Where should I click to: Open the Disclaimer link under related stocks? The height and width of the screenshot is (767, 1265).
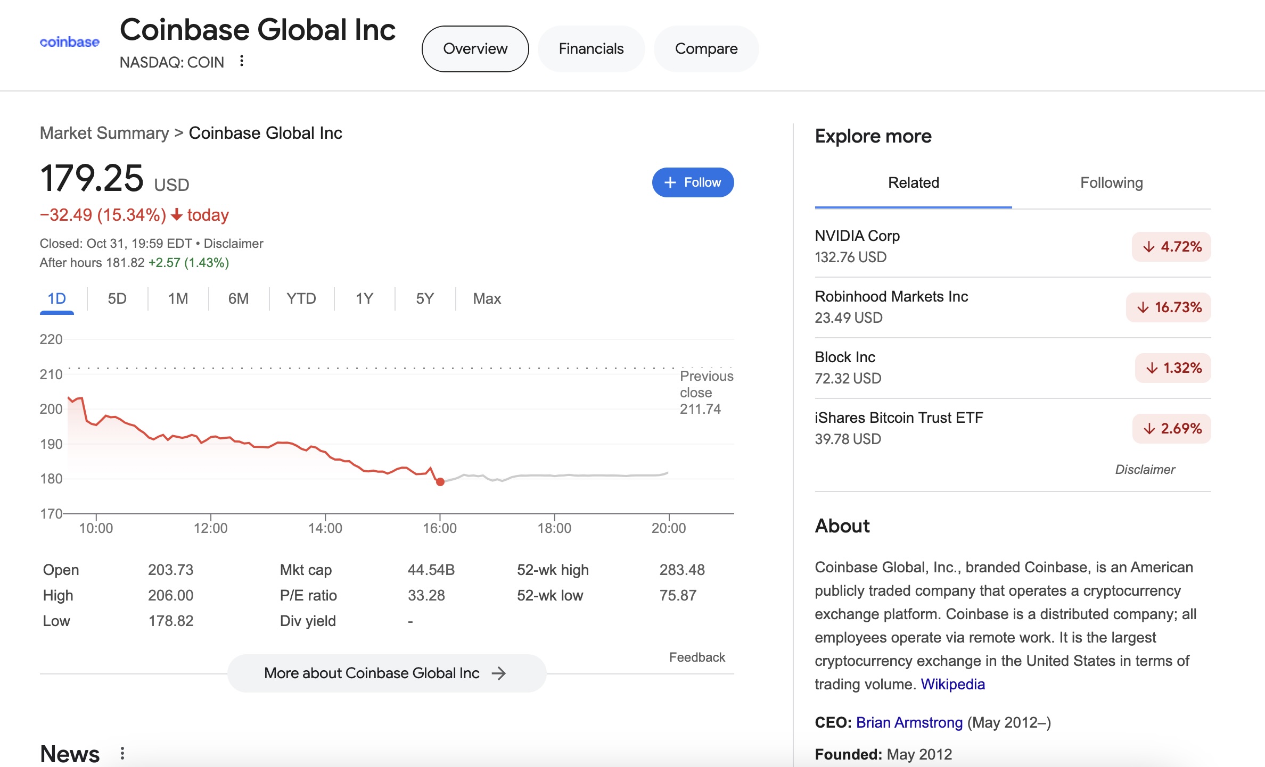1145,470
